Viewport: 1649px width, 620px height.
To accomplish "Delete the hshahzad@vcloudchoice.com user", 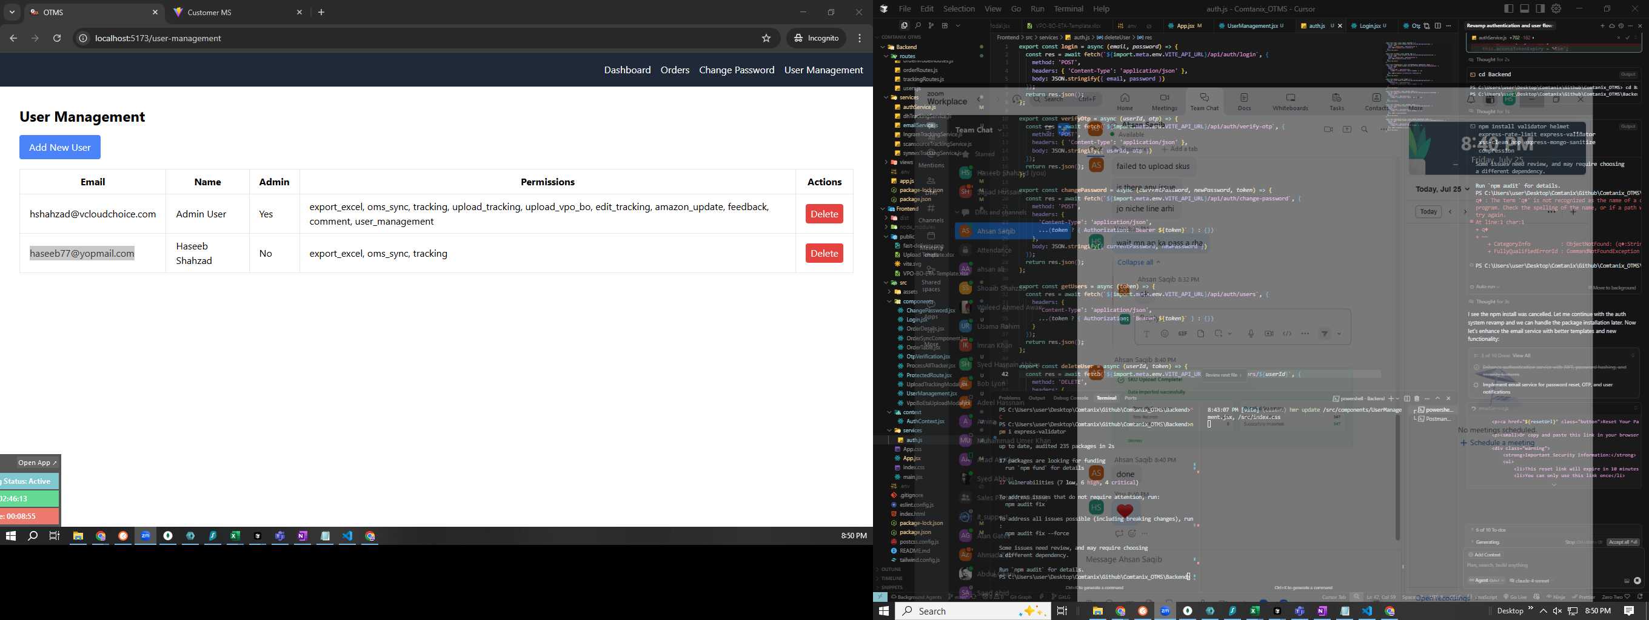I will 824,214.
